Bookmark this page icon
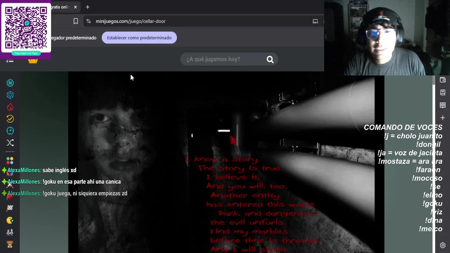 click(76, 21)
